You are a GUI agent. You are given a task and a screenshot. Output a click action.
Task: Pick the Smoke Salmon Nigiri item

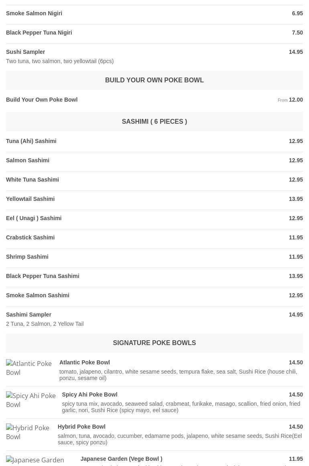click(154, 13)
